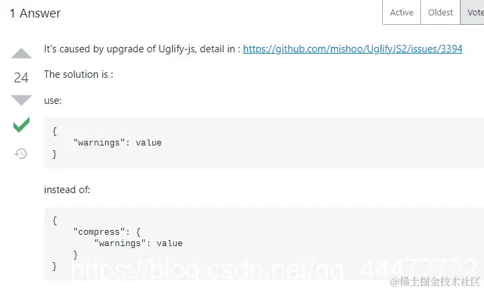Click the "warnings": value line in first code block
This screenshot has height=291, width=484.
(x=117, y=143)
